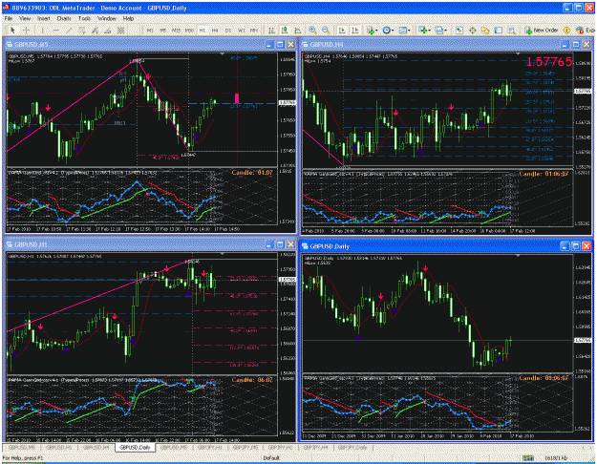
Task: Open the File menu
Action: click(x=9, y=18)
